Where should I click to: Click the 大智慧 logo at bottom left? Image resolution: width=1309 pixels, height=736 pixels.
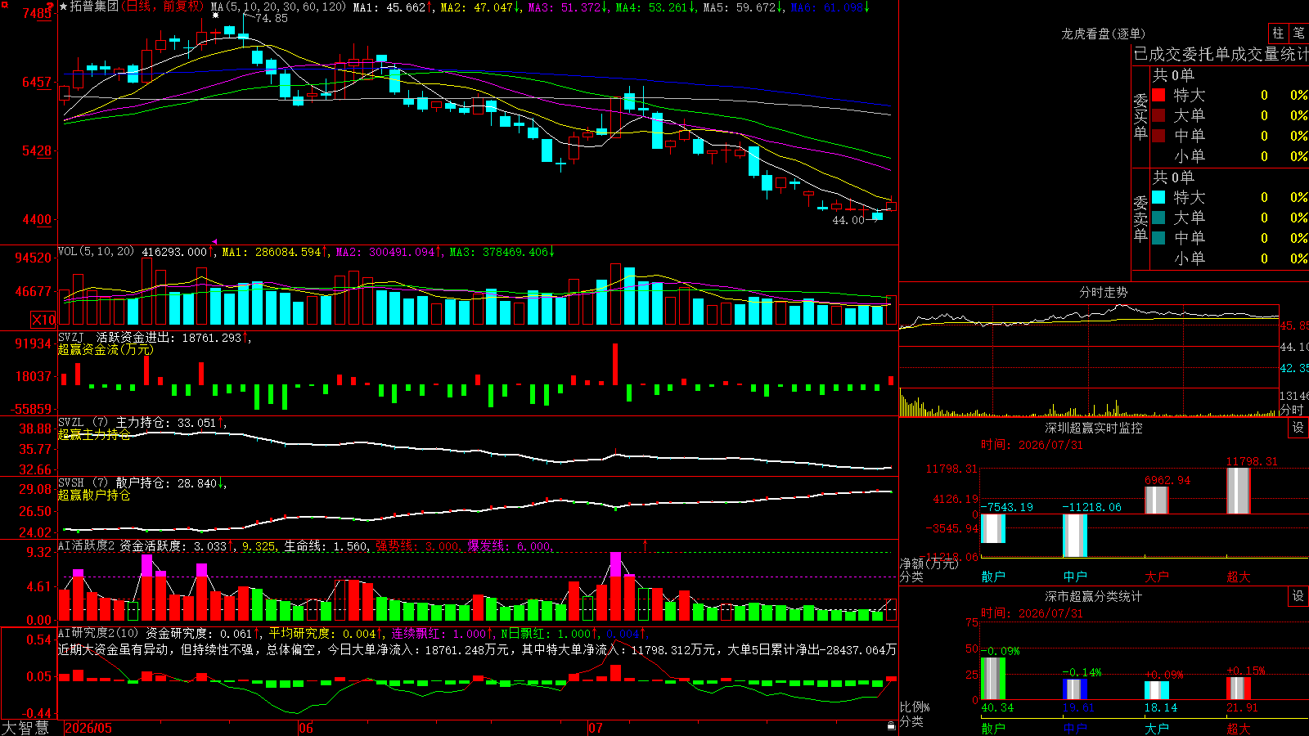(x=25, y=728)
